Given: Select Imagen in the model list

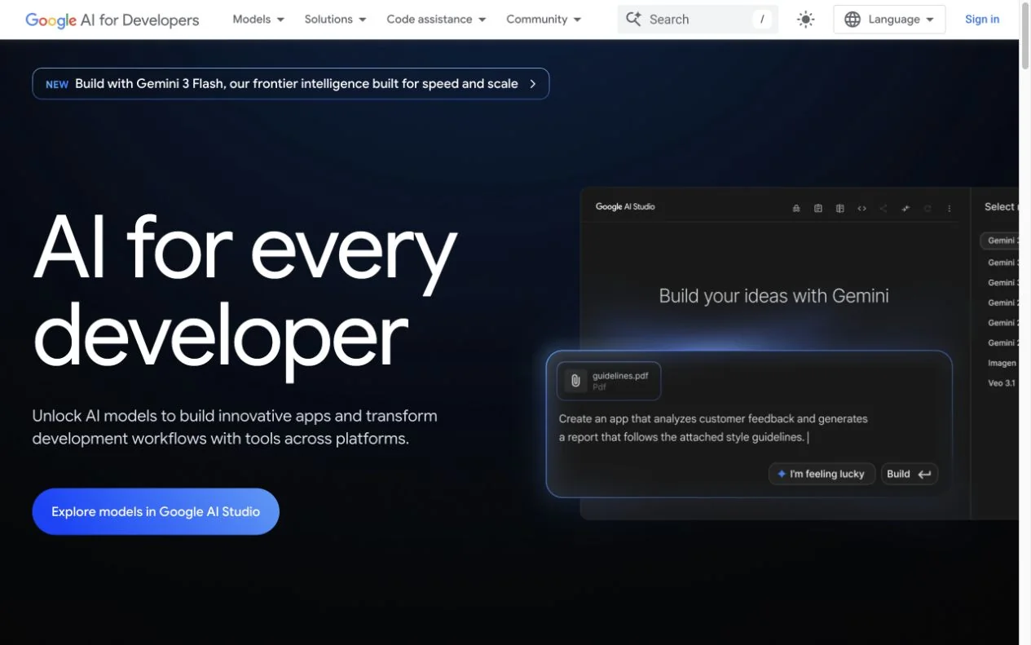Looking at the screenshot, I should (1002, 363).
